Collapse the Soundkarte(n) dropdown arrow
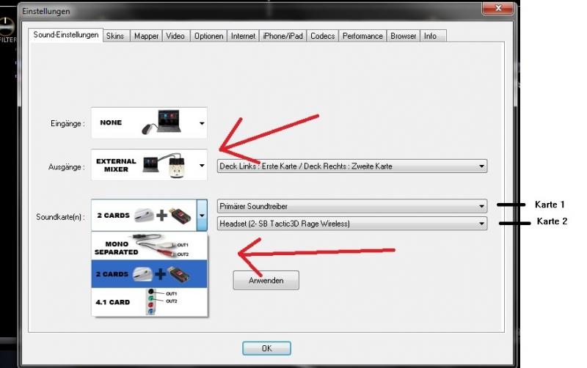Viewport: 587px width, 368px height. (203, 216)
